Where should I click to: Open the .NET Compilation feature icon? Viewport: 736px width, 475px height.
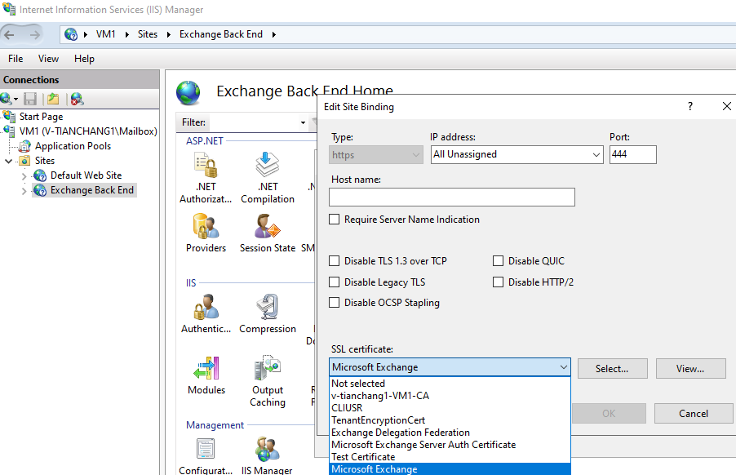(267, 166)
